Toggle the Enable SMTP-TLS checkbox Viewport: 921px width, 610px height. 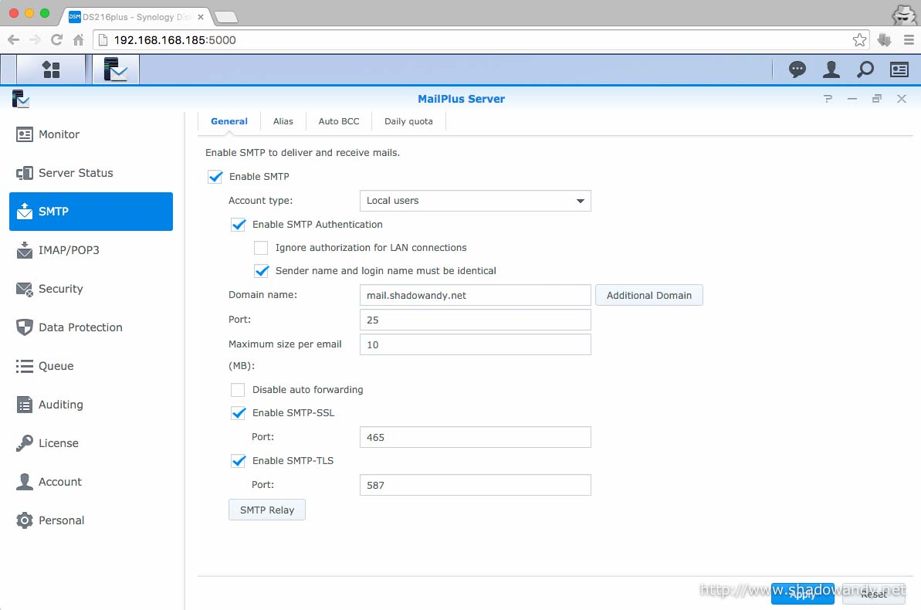coord(238,461)
